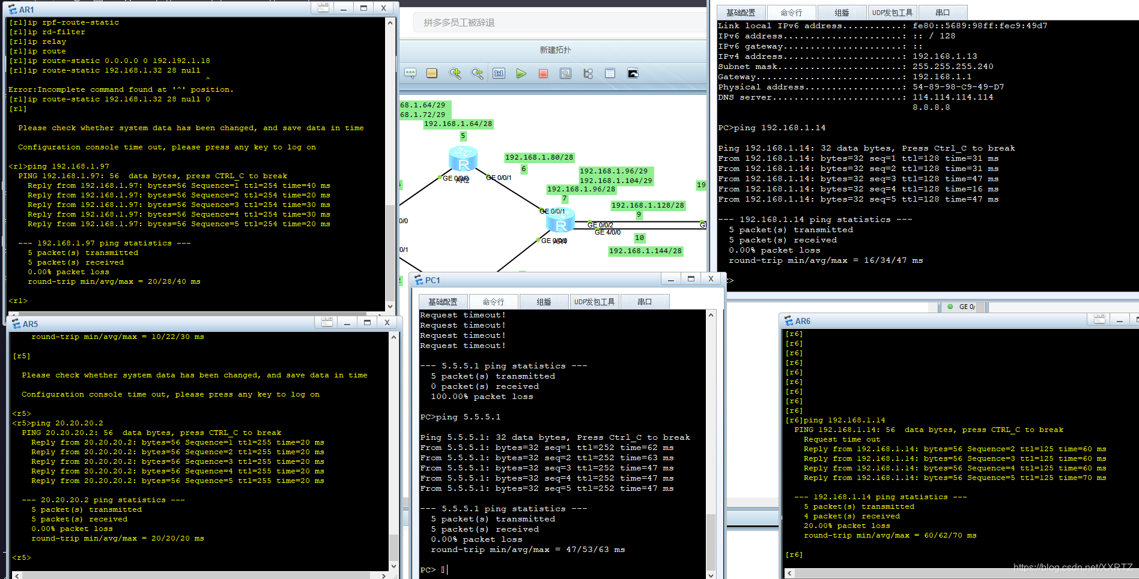Click the AR5 window app icon
The image size is (1139, 579).
tap(16, 324)
